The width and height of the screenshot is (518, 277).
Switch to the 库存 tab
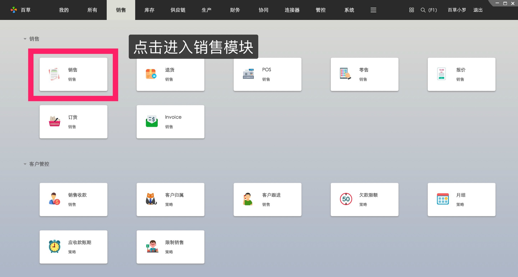[149, 10]
